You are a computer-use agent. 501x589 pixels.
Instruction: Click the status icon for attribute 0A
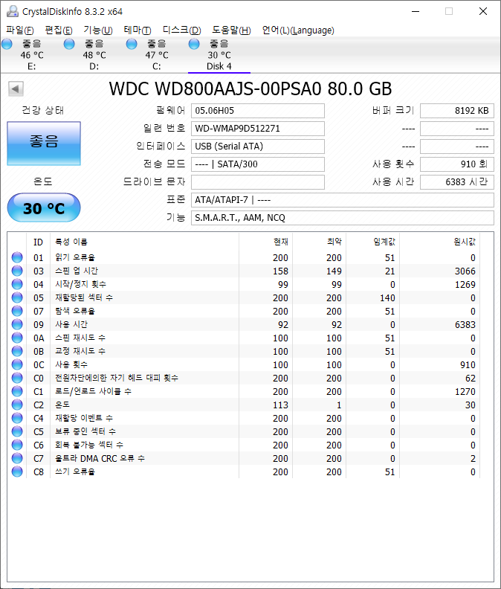click(17, 338)
